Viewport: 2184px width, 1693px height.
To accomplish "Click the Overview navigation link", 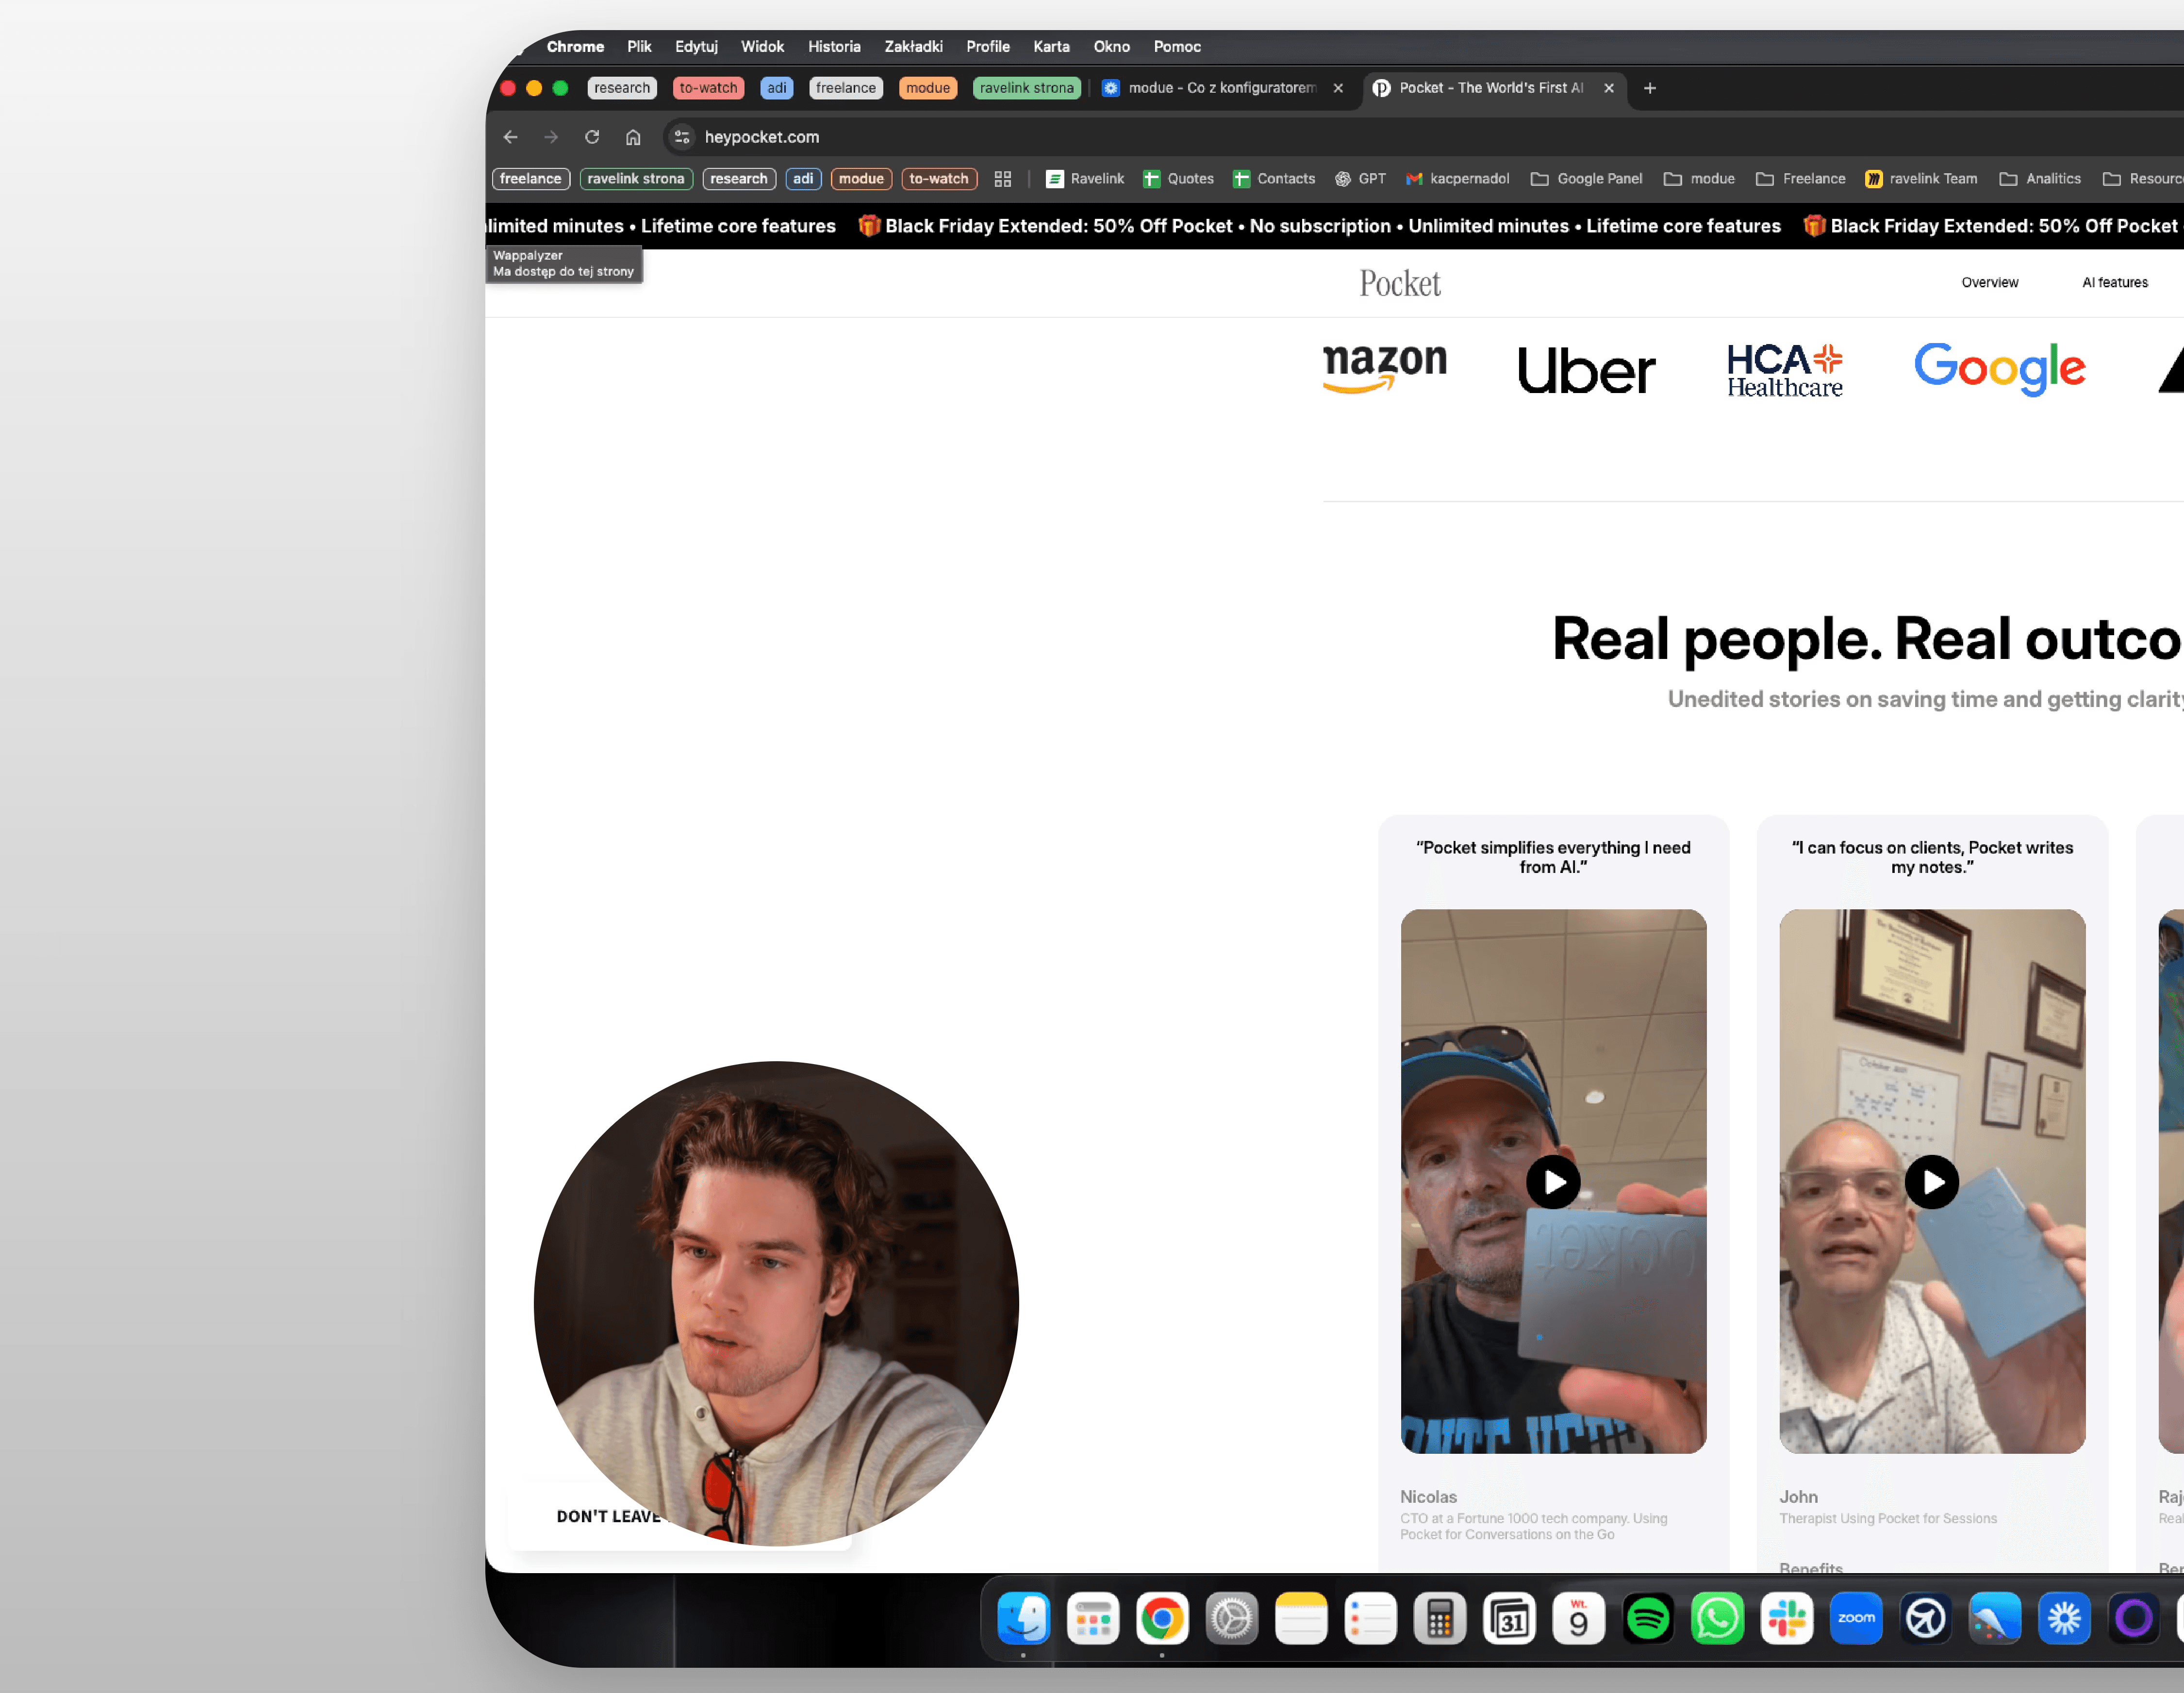I will point(1990,283).
